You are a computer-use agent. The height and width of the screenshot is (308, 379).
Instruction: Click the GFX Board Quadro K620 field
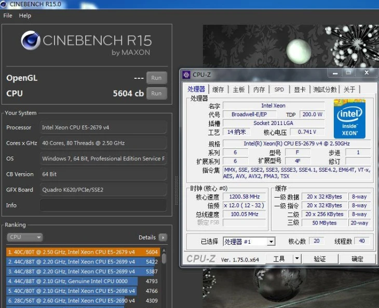(x=103, y=190)
